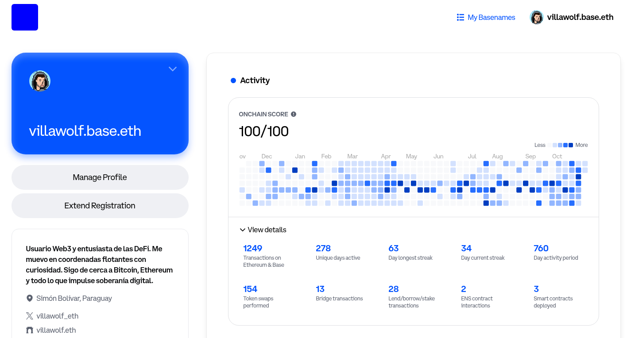Image resolution: width=627 pixels, height=338 pixels.
Task: Click the Dec month label on the heatmap
Action: [267, 156]
